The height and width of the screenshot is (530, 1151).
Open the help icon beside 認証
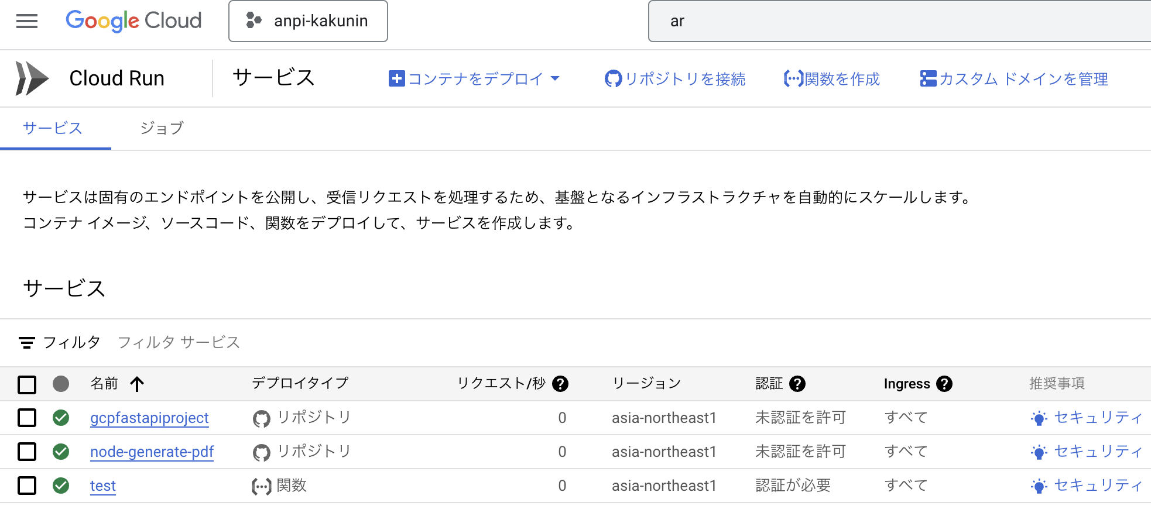tap(797, 384)
